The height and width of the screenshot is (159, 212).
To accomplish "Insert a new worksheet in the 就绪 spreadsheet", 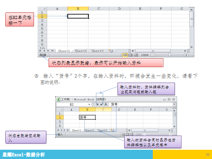I will click(111, 51).
